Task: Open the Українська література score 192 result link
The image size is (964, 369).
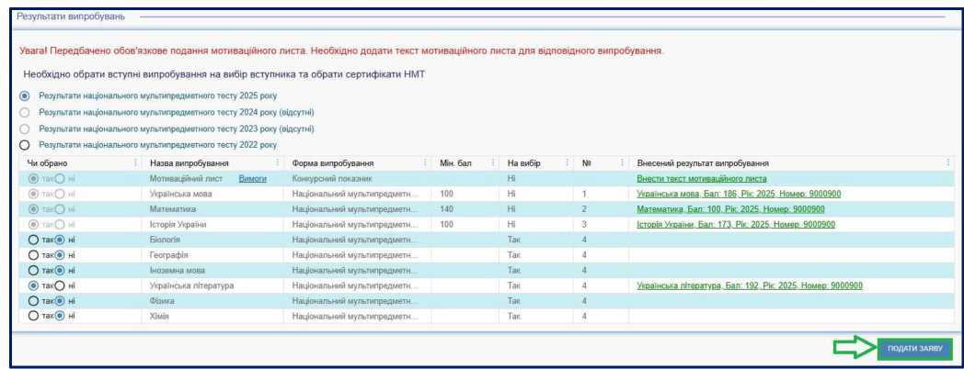Action: point(750,285)
